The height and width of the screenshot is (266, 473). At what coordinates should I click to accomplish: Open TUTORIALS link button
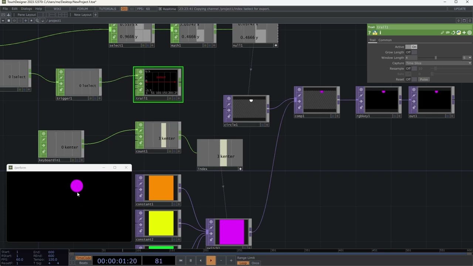pyautogui.click(x=108, y=9)
